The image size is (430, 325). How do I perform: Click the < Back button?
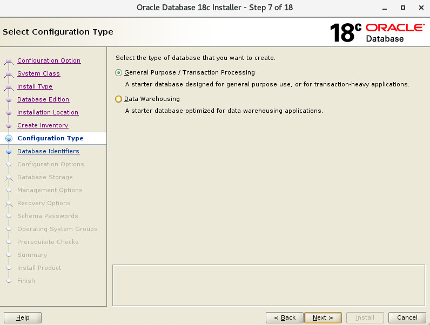pyautogui.click(x=284, y=317)
